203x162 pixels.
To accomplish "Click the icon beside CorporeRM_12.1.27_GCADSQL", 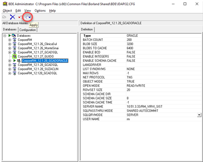I will pyautogui.click(x=15, y=52).
